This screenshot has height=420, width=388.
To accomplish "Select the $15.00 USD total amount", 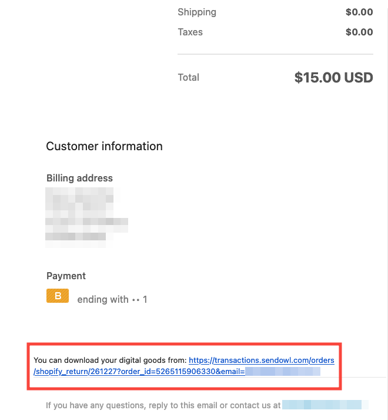I will [x=333, y=77].
